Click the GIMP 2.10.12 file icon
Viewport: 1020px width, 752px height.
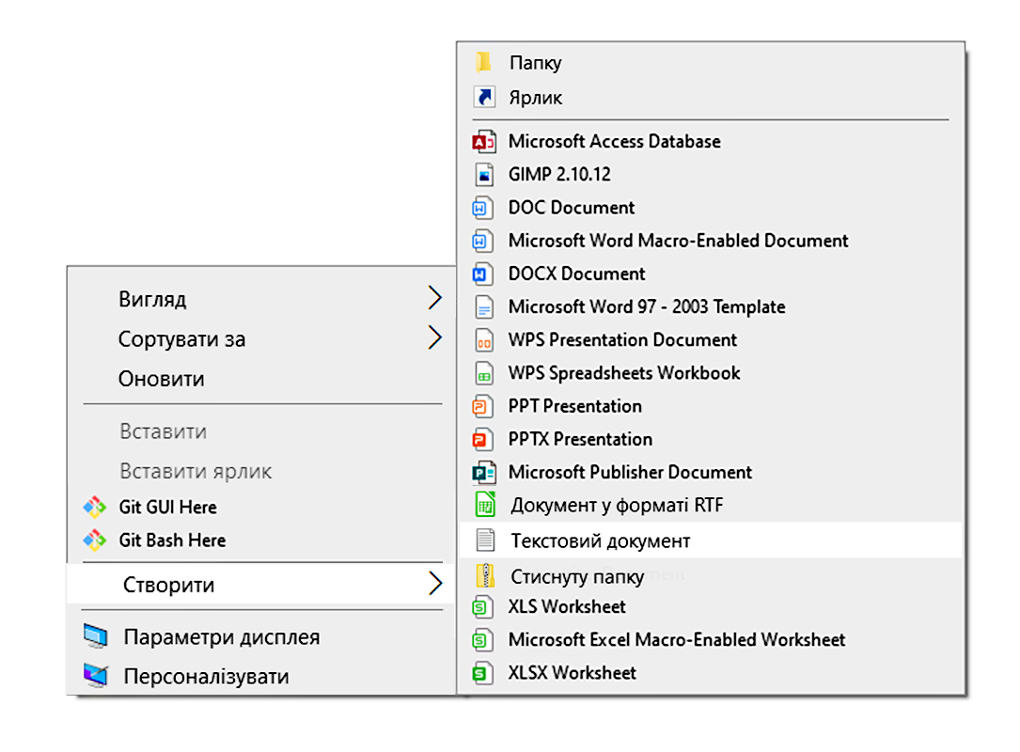483,175
